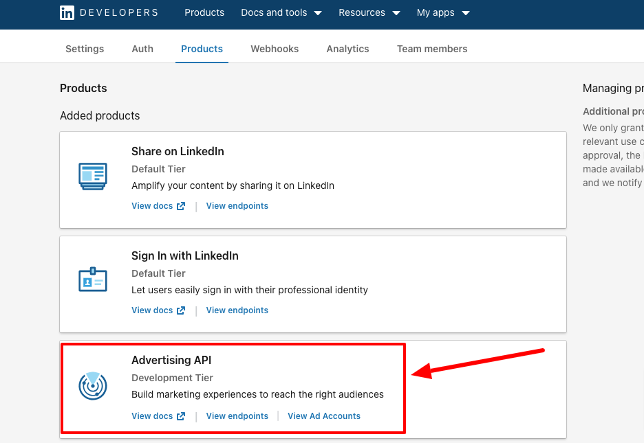
Task: Open the Webhooks tab
Action: [x=275, y=49]
